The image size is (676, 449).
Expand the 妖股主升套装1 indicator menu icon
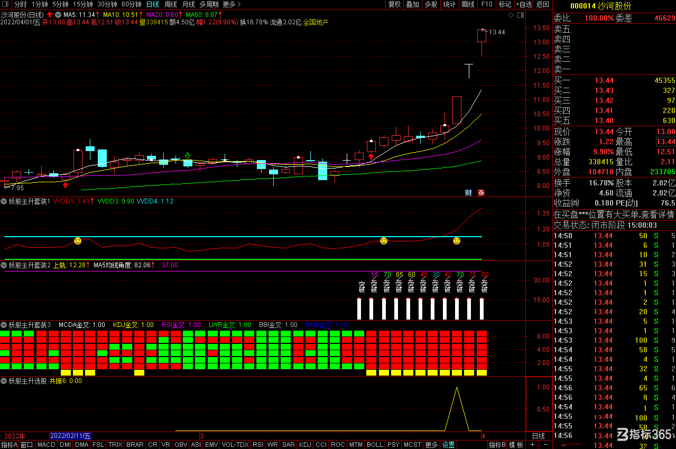pos(4,201)
